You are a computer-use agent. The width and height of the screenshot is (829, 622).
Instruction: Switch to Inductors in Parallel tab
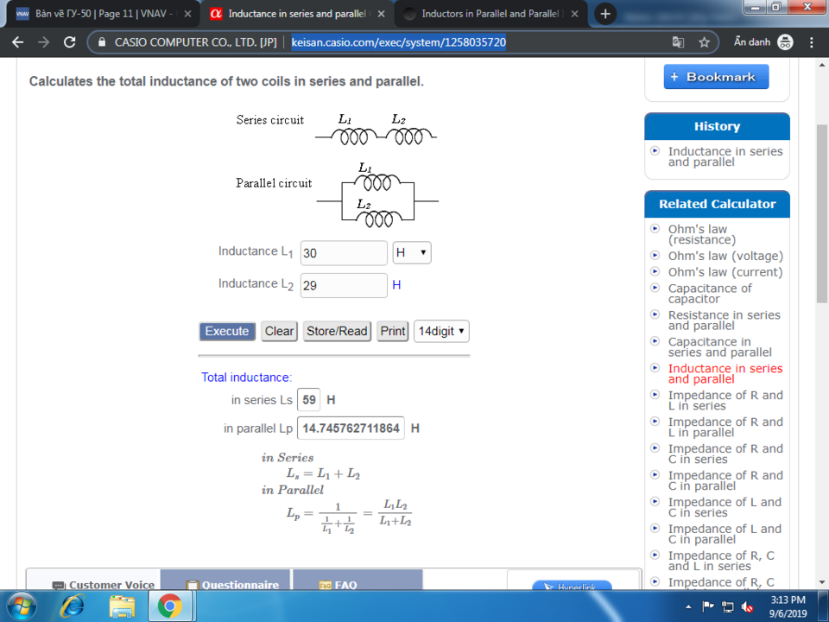[x=490, y=14]
